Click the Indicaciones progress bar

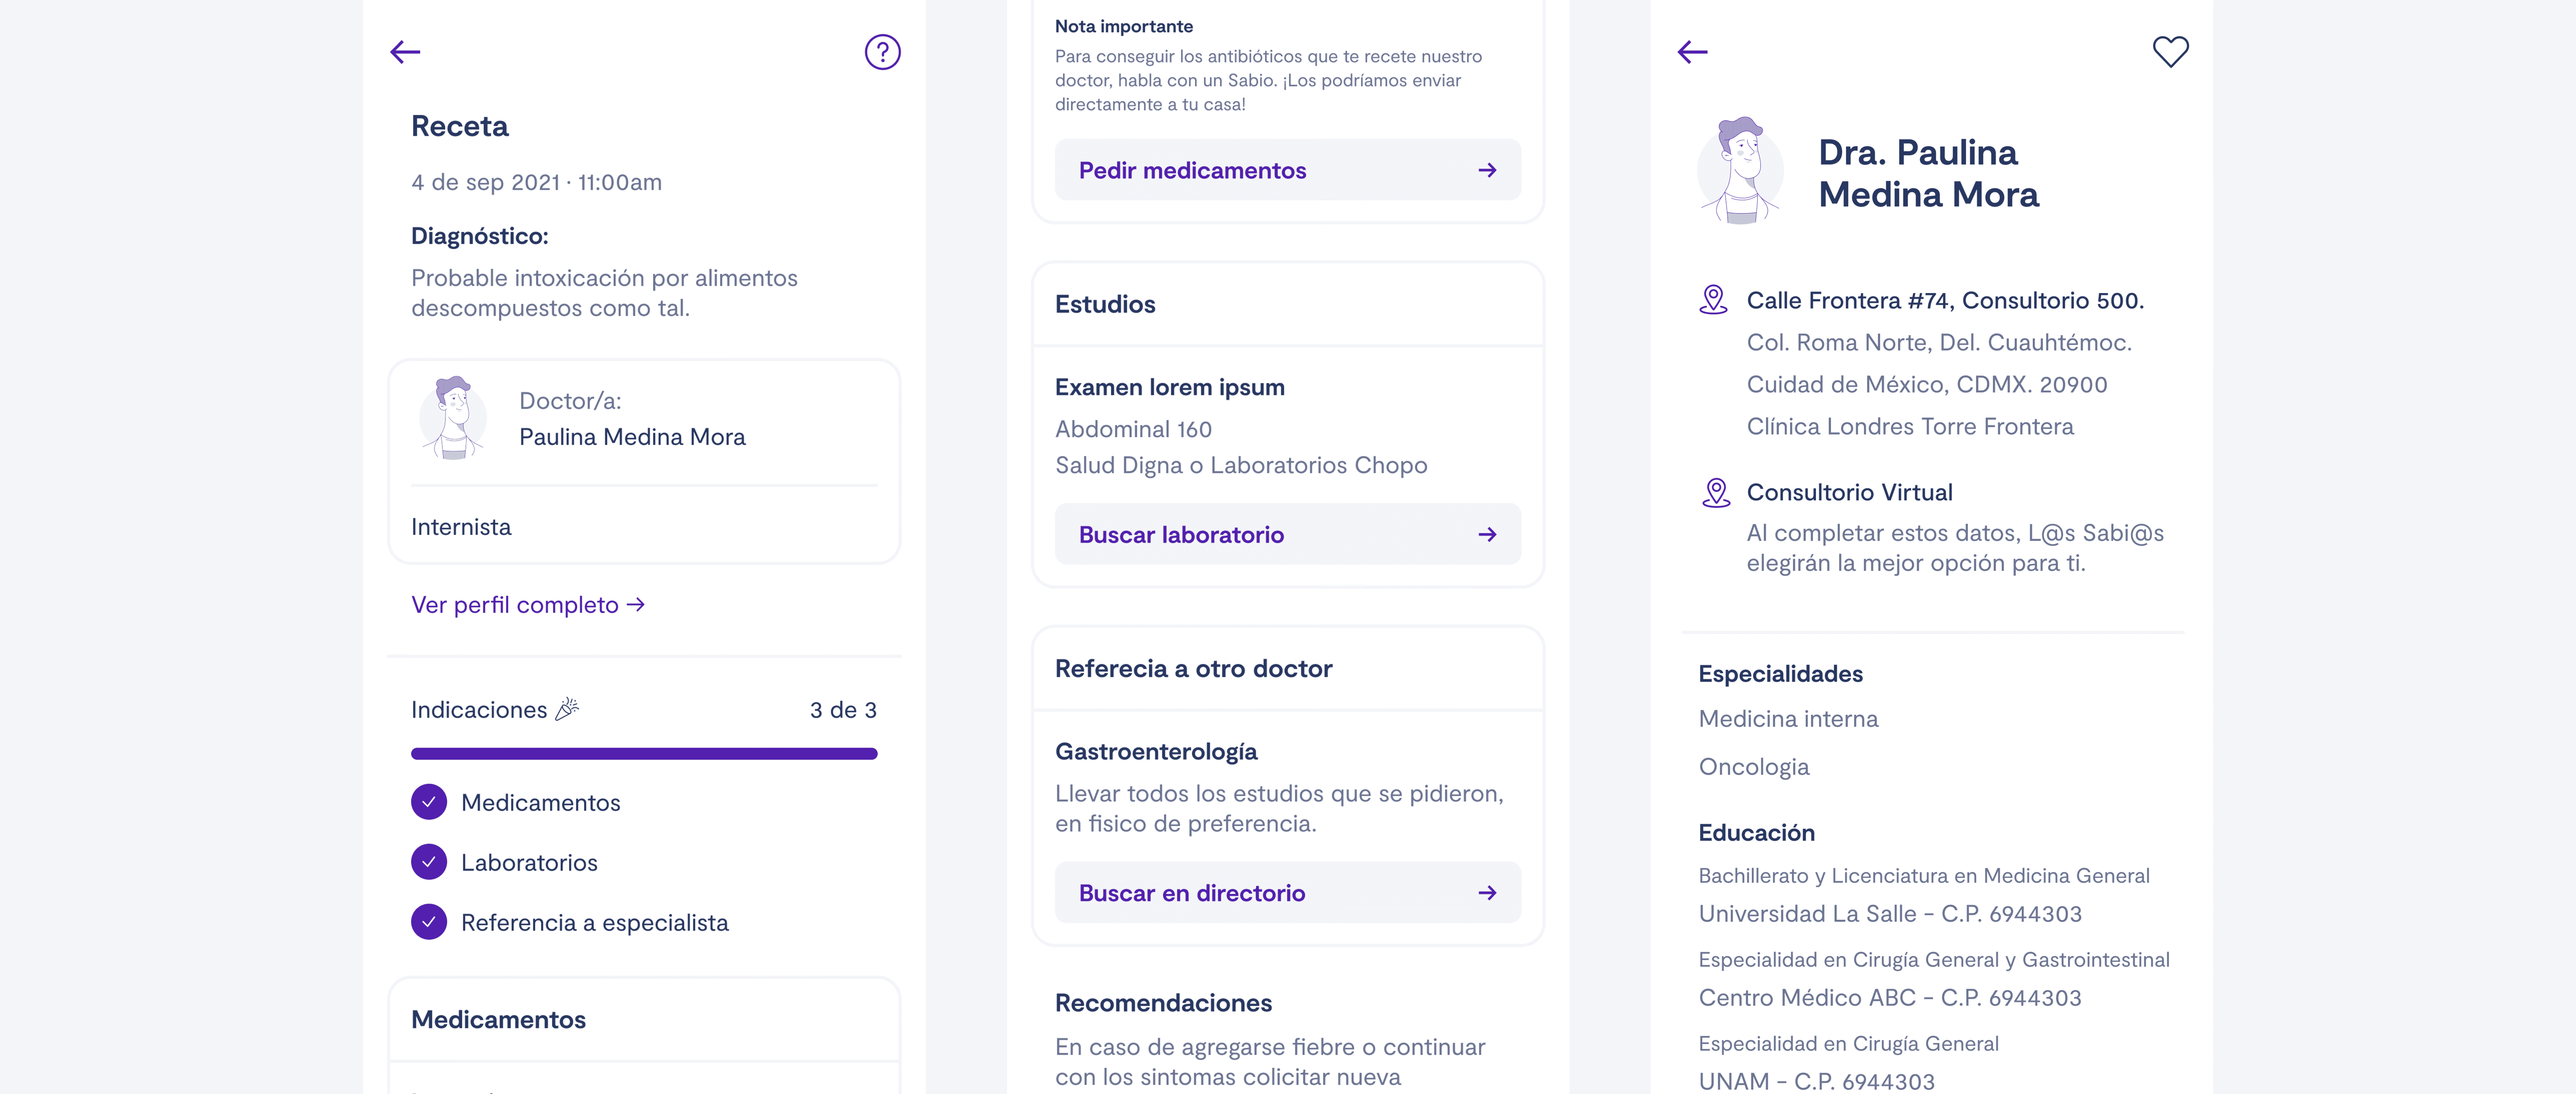pyautogui.click(x=644, y=753)
